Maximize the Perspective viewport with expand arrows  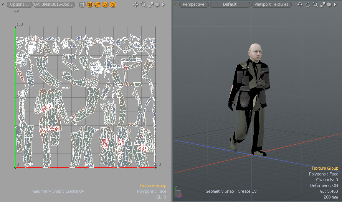click(x=322, y=5)
